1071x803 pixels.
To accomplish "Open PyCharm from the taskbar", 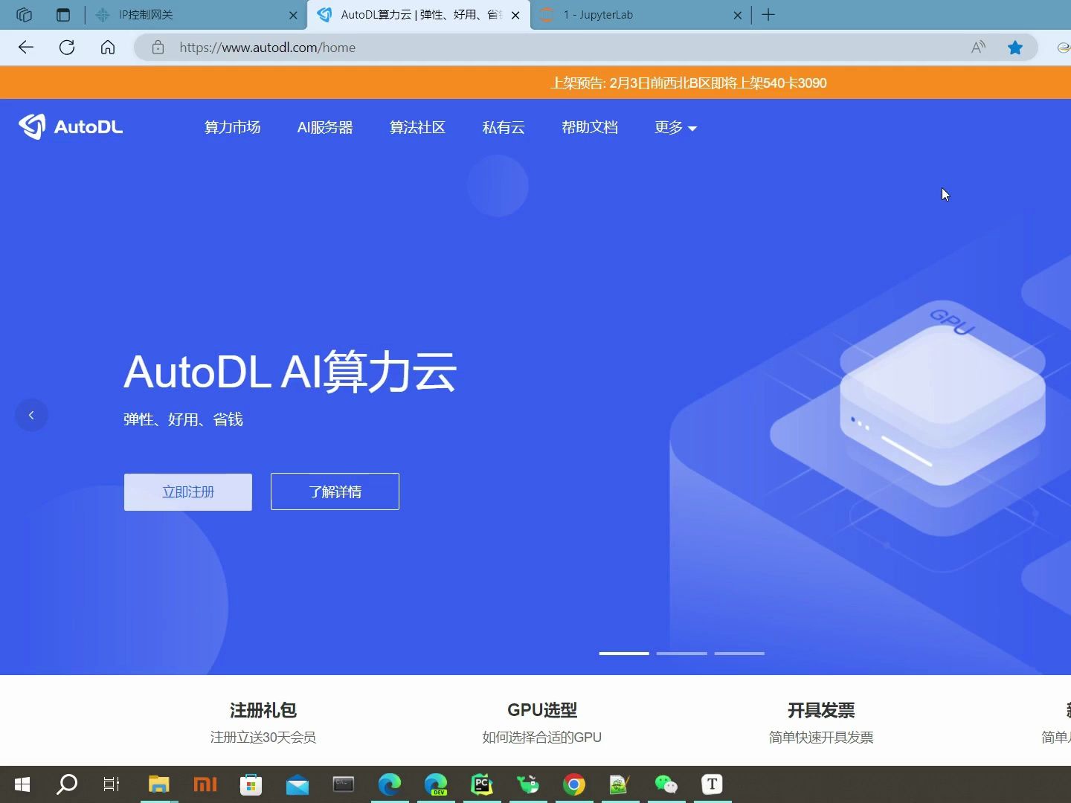I will point(481,784).
